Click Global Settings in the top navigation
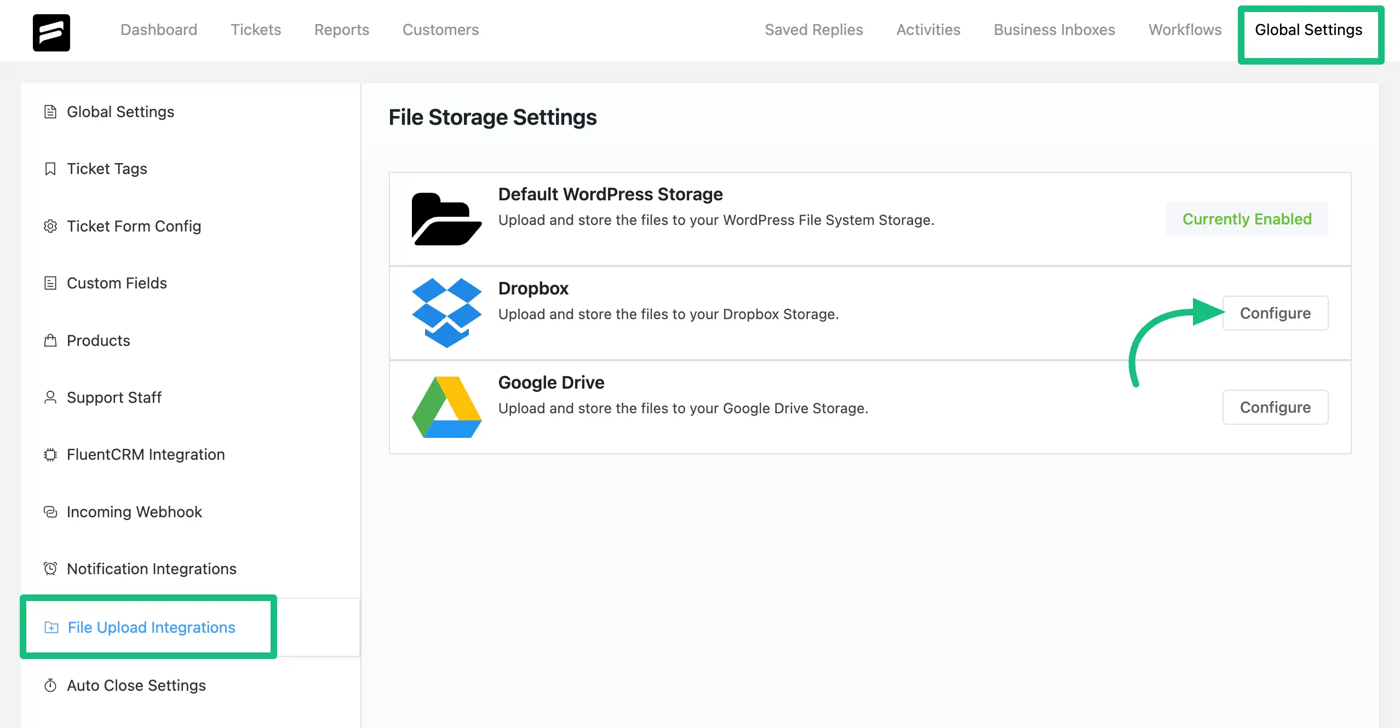 tap(1309, 30)
